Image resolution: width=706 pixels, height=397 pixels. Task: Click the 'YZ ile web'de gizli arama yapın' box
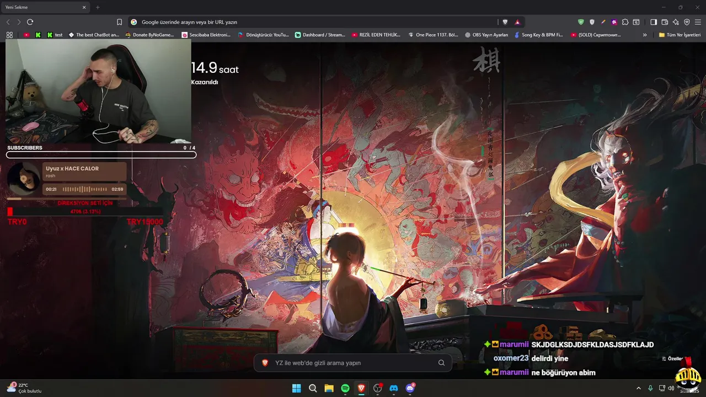tap(352, 363)
